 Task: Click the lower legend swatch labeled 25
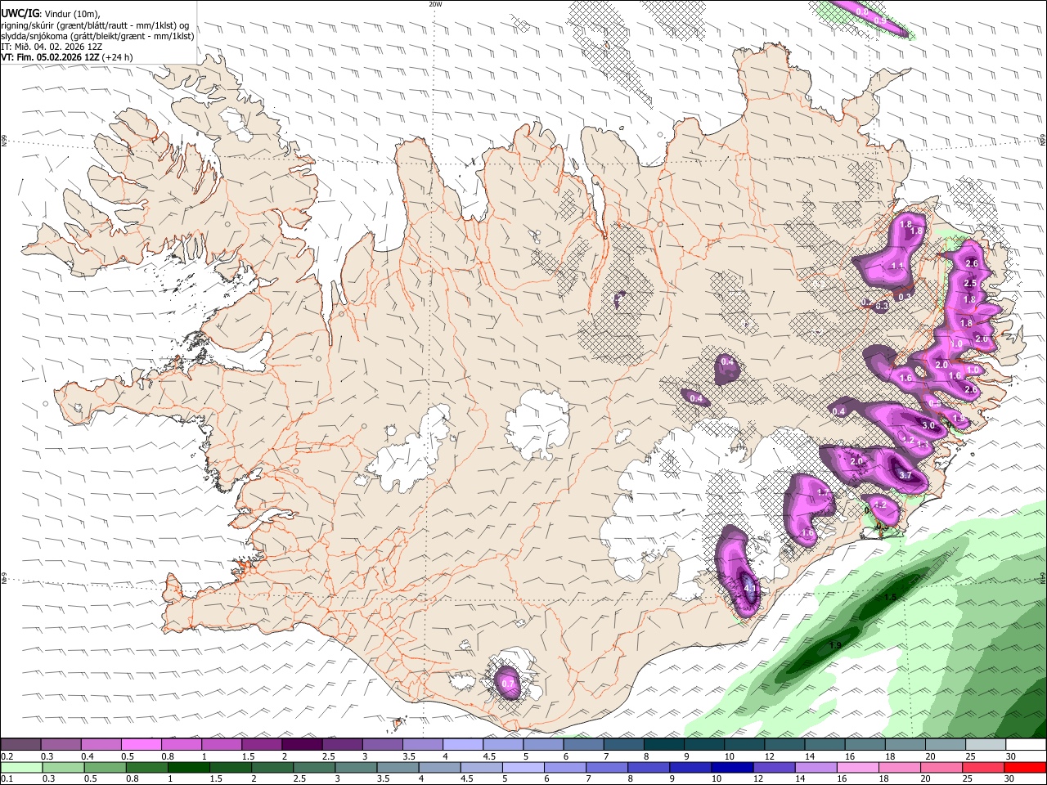[983, 768]
